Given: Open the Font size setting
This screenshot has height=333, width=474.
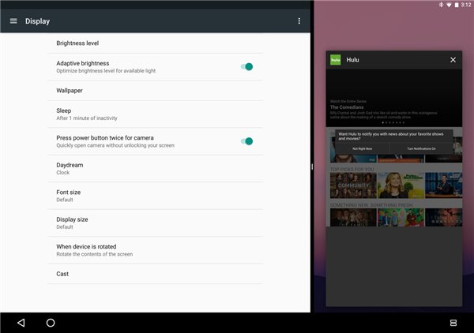Looking at the screenshot, I should (x=155, y=196).
